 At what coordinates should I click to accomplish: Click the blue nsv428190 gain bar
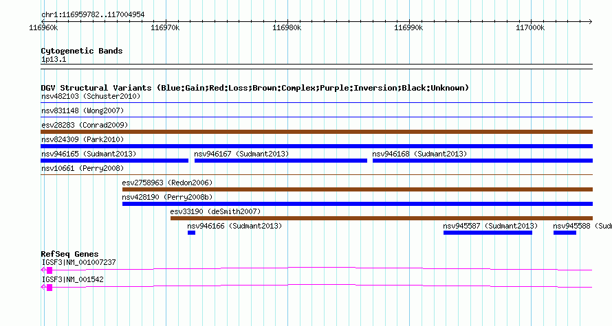[x=358, y=204]
